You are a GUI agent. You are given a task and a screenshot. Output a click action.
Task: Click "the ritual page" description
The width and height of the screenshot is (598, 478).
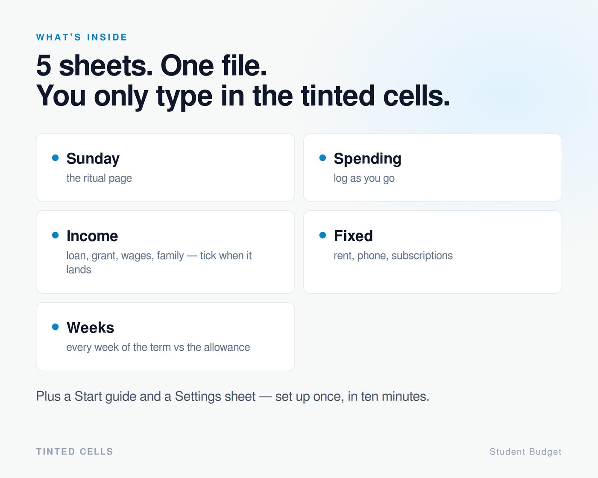[99, 178]
